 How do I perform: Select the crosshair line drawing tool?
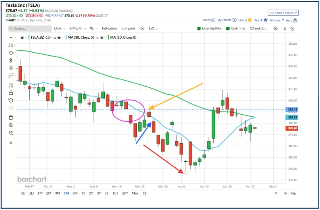click(x=11, y=38)
